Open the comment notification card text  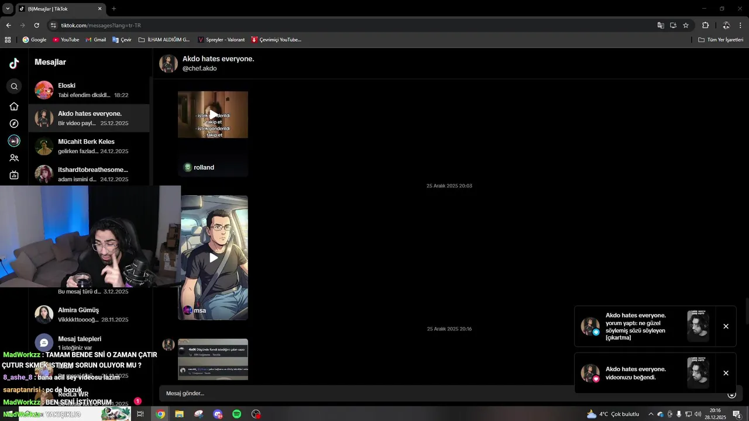click(x=636, y=326)
